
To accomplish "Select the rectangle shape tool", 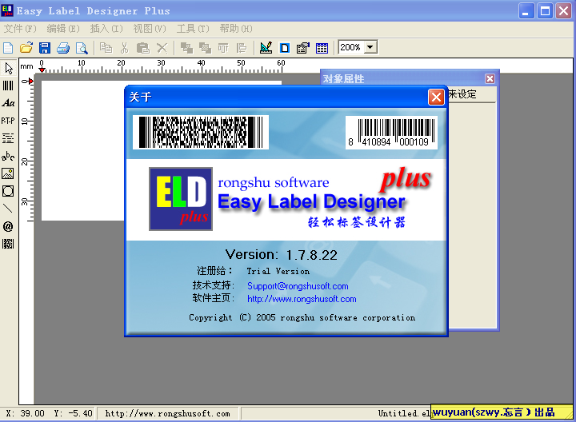I will 8,191.
